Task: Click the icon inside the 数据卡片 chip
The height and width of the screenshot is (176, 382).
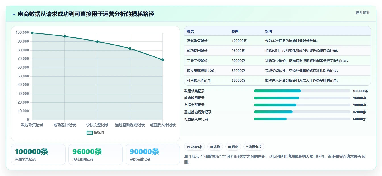Action: point(247,147)
